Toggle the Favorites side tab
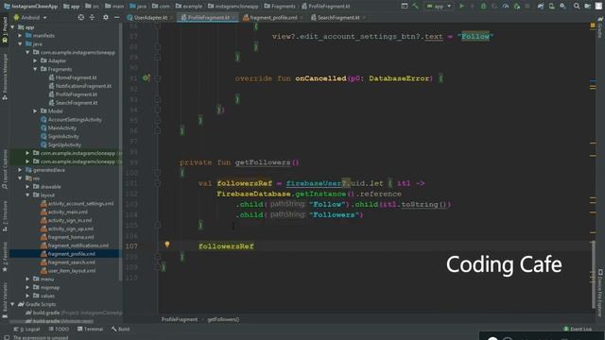This screenshot has width=605, height=340. click(x=5, y=257)
